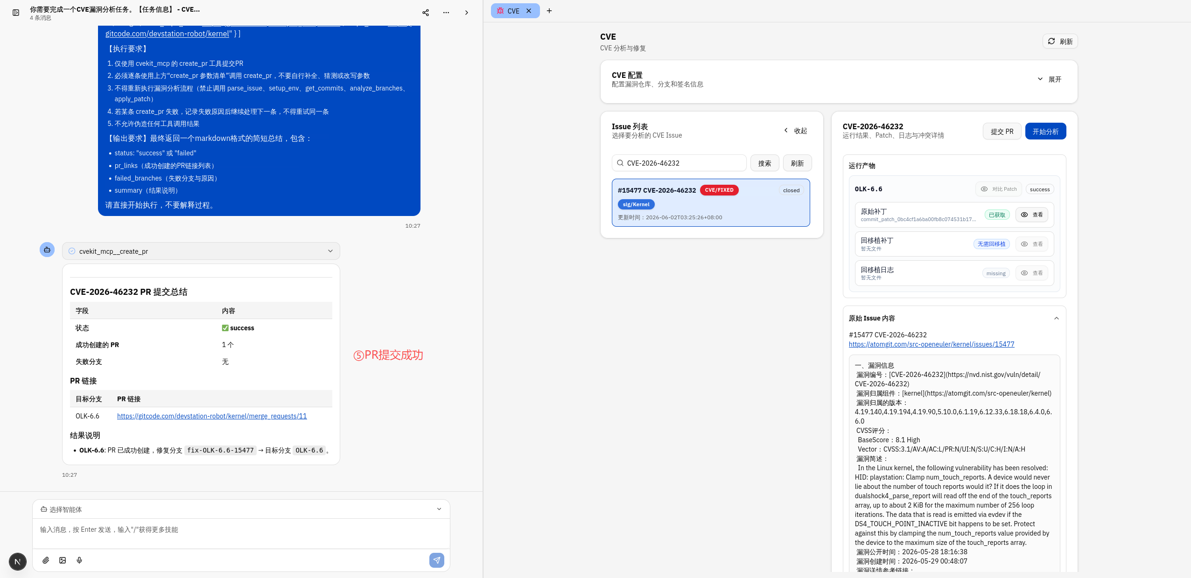The image size is (1191, 578).
Task: Open a new tab with plus icon
Action: [x=549, y=11]
